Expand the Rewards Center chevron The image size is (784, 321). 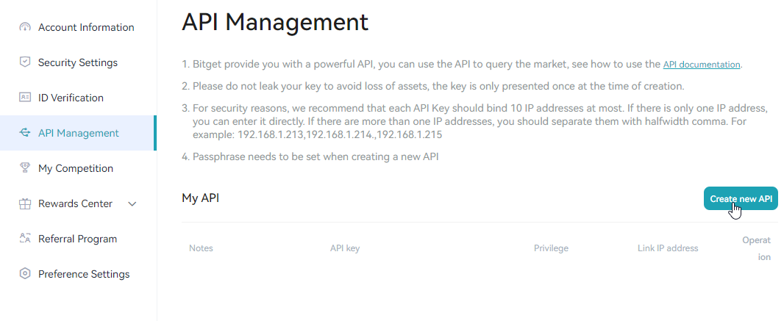[x=132, y=203]
